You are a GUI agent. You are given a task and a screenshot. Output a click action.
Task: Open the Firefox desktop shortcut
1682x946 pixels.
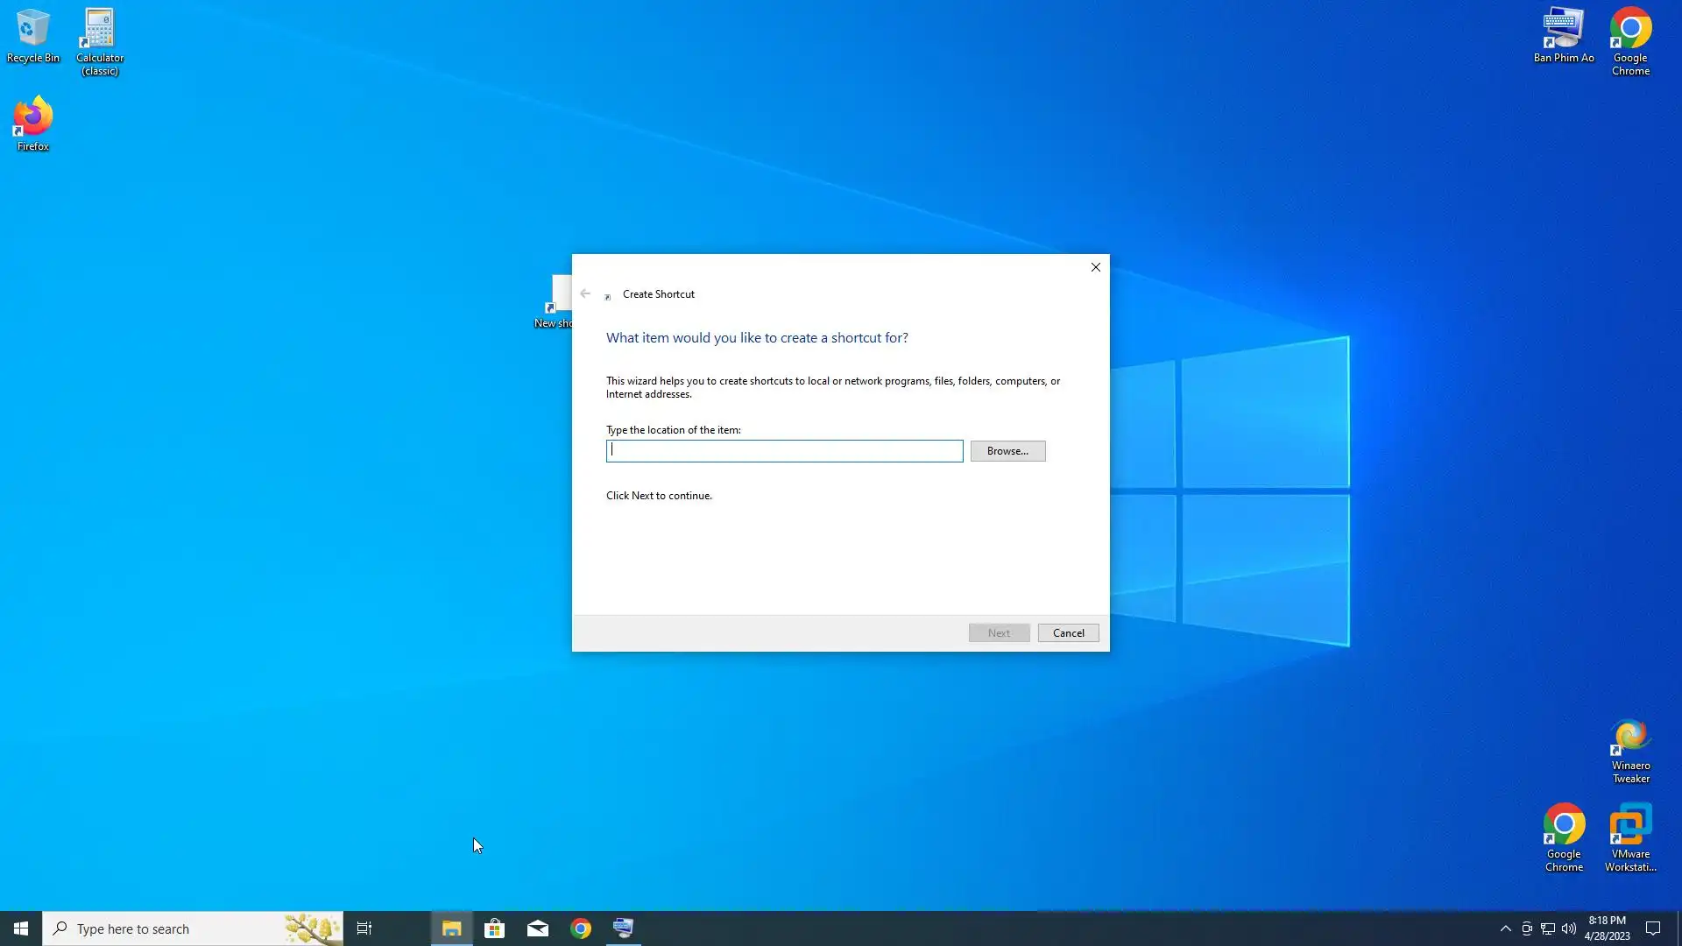click(x=32, y=123)
